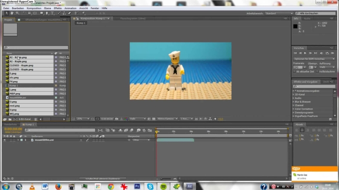Viewport: 339px width, 190px height.
Task: Select the Selection arrow tool
Action: coord(6,13)
